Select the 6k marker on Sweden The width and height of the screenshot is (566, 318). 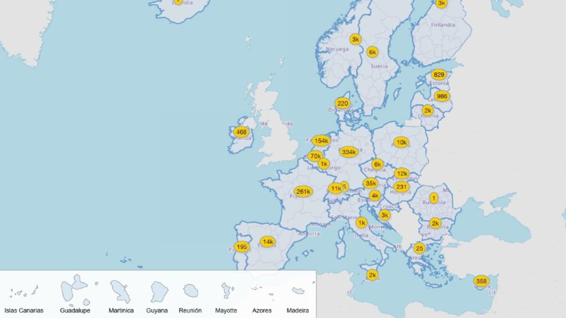[x=373, y=52]
